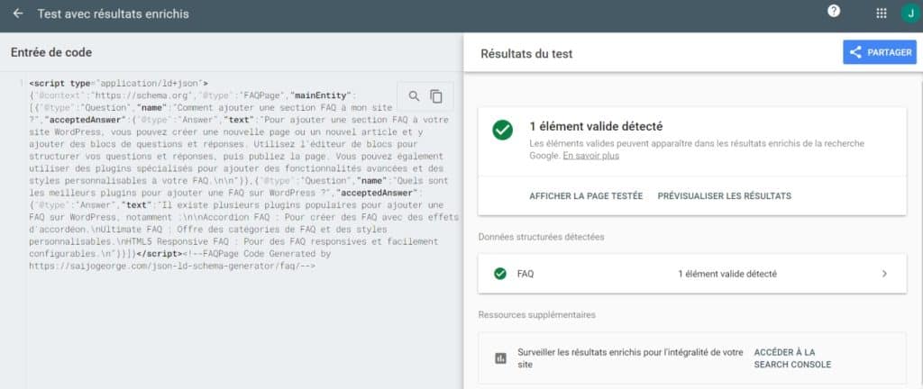Viewport: 923px width, 389px height.
Task: Click the FAQ label in detected data
Action: tap(525, 274)
